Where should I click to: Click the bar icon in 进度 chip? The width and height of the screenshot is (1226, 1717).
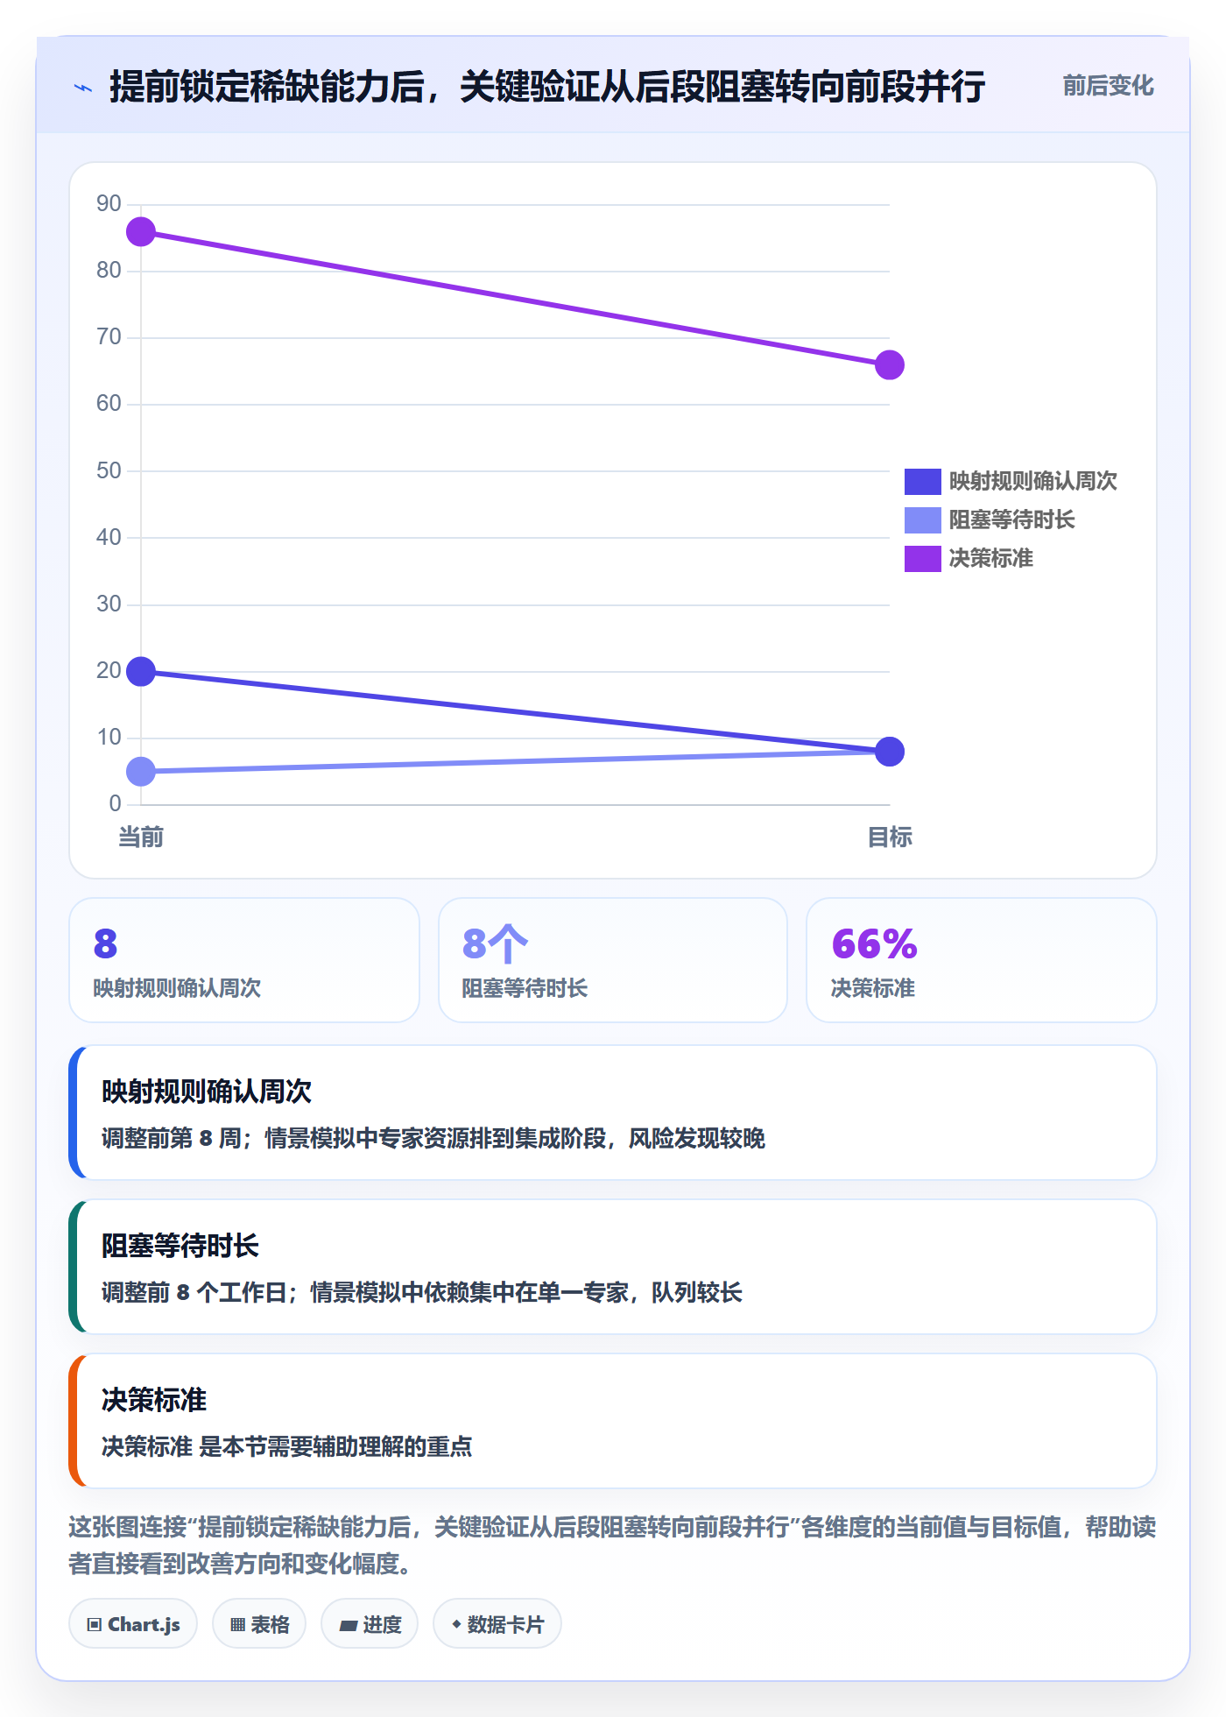coord(349,1626)
